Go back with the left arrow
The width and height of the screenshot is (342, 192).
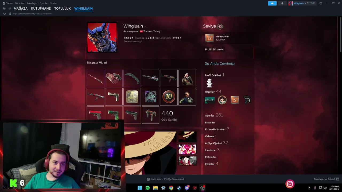[x=4, y=9]
